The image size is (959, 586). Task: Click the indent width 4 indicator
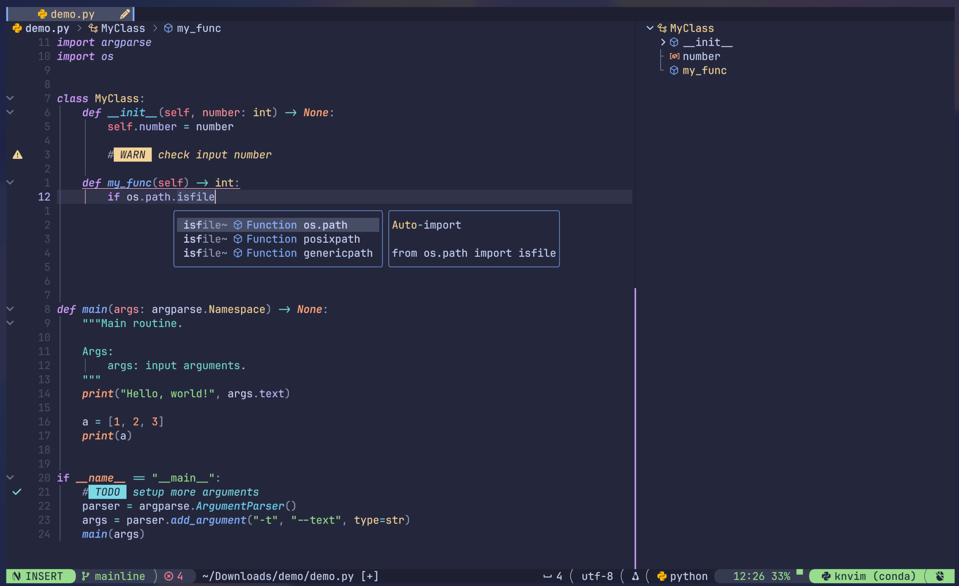pyautogui.click(x=553, y=576)
